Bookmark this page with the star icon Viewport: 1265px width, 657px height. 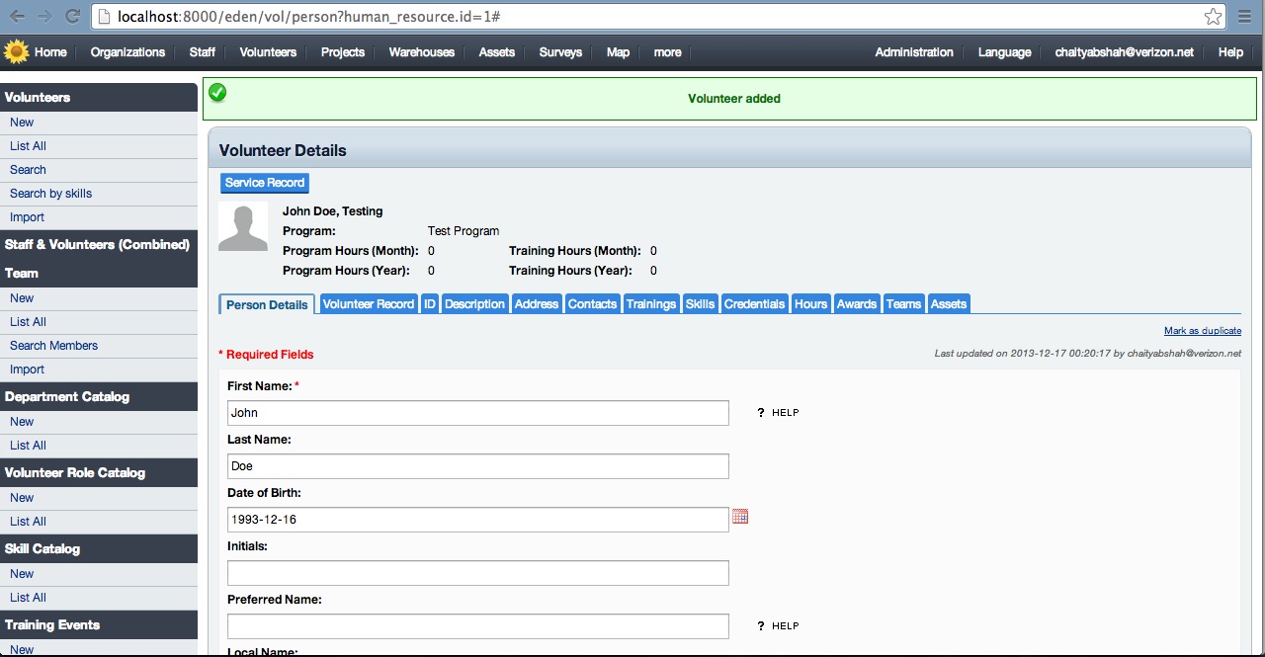pyautogui.click(x=1213, y=17)
